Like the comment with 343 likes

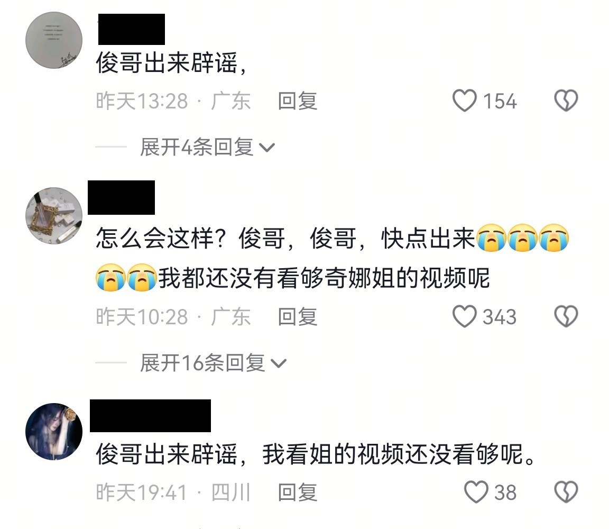(464, 316)
